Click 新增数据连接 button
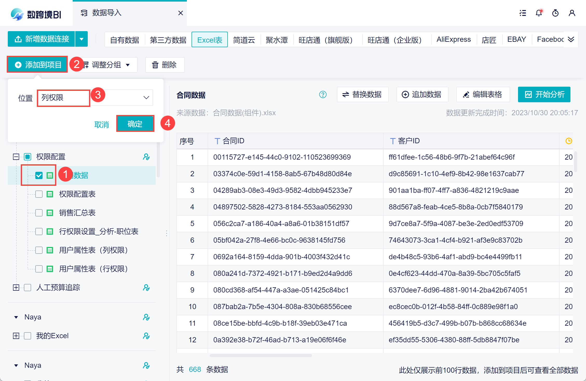Image resolution: width=586 pixels, height=381 pixels. [x=42, y=39]
